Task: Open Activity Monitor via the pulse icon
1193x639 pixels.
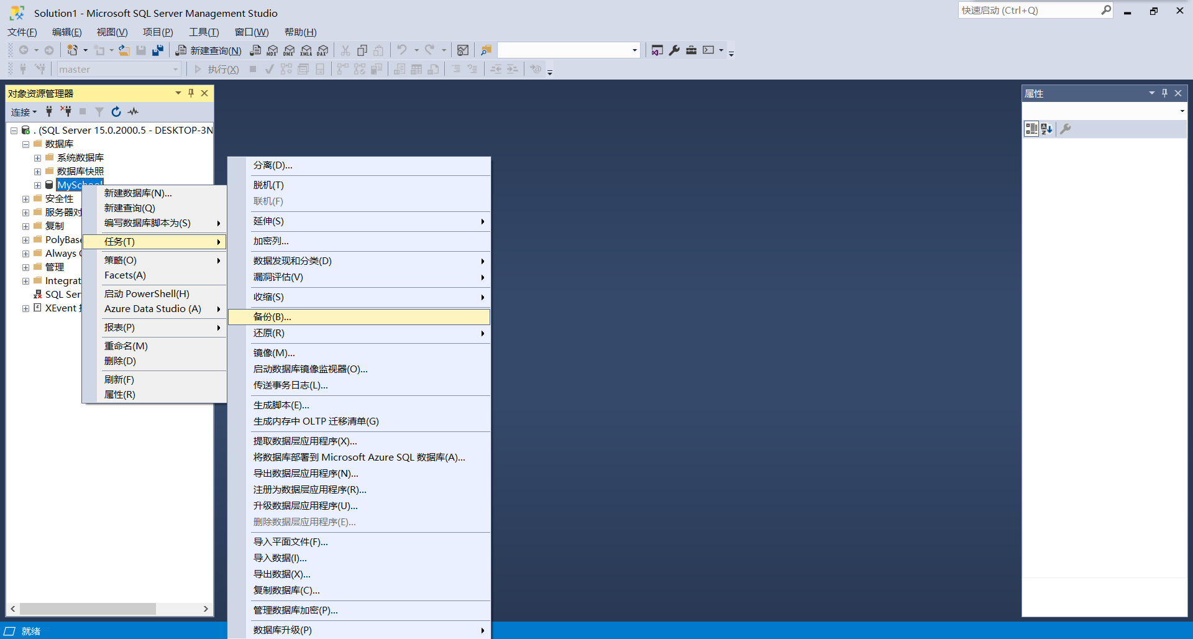Action: pyautogui.click(x=133, y=112)
